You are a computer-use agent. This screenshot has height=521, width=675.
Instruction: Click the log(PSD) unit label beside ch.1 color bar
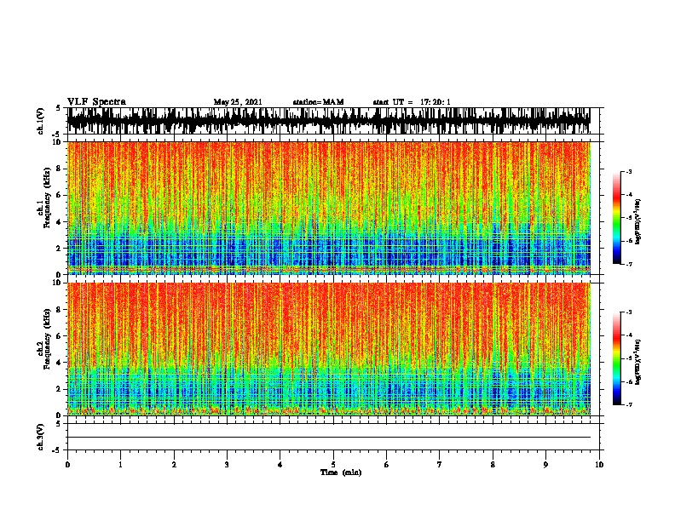639,221
